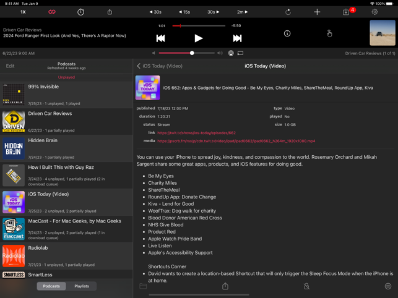
Task: Skip back 15 seconds
Action: 184,12
